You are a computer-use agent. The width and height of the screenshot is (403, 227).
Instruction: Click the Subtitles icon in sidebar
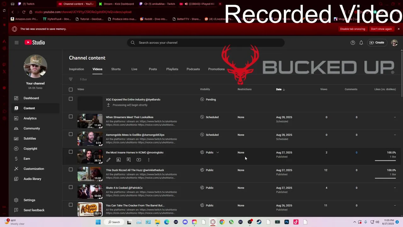click(x=16, y=138)
